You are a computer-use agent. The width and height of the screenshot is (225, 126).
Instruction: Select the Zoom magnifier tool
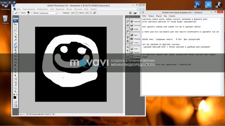[15, 91]
